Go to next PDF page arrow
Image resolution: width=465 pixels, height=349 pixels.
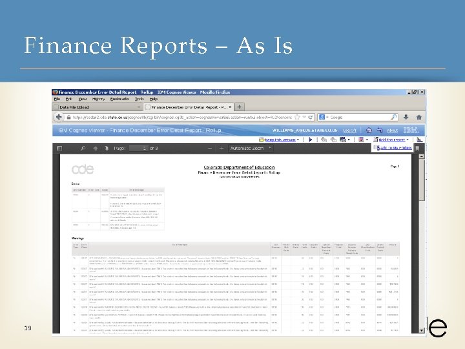(x=107, y=148)
